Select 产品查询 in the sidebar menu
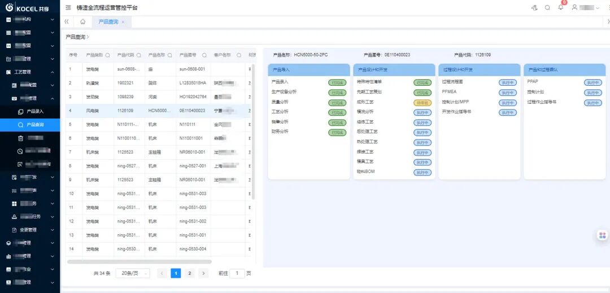Screen dimensions: 610x293 point(30,125)
